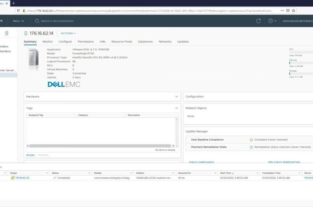Viewport: 313px width, 207px height.
Task: Refresh the vSphere client view
Action: click(x=258, y=21)
